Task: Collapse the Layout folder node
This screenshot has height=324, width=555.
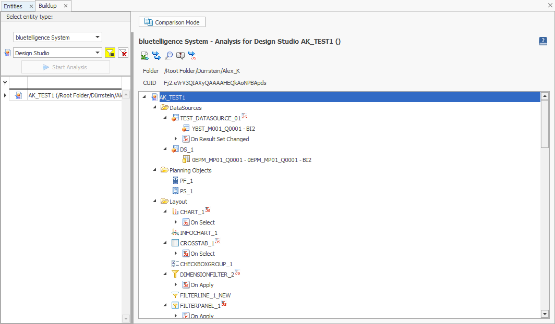Action: 154,202
